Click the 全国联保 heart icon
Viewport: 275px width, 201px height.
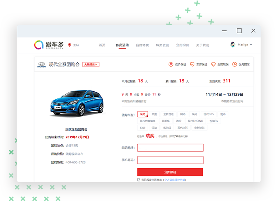coord(213,64)
